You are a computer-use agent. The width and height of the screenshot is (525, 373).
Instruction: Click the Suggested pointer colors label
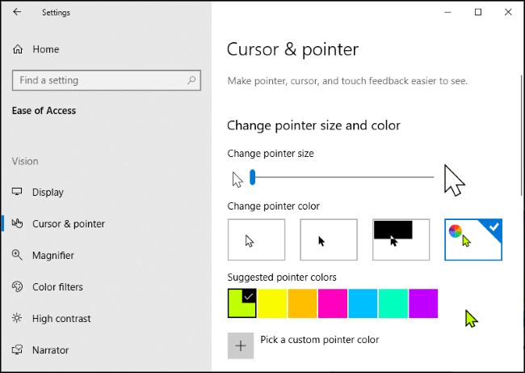(282, 278)
